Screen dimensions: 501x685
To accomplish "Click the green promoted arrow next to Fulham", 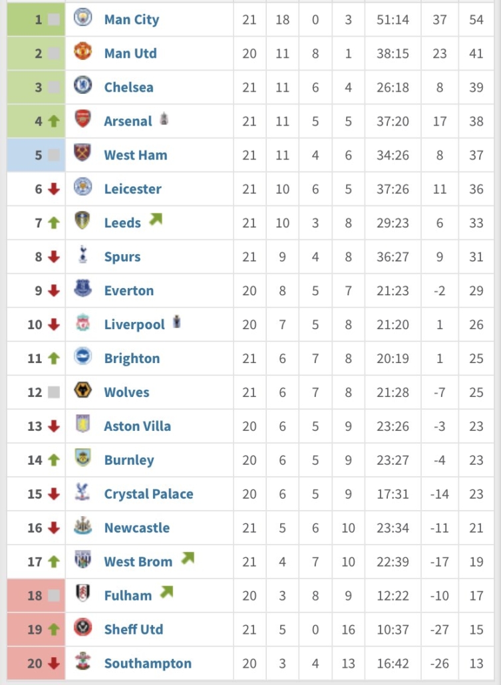I will [166, 591].
